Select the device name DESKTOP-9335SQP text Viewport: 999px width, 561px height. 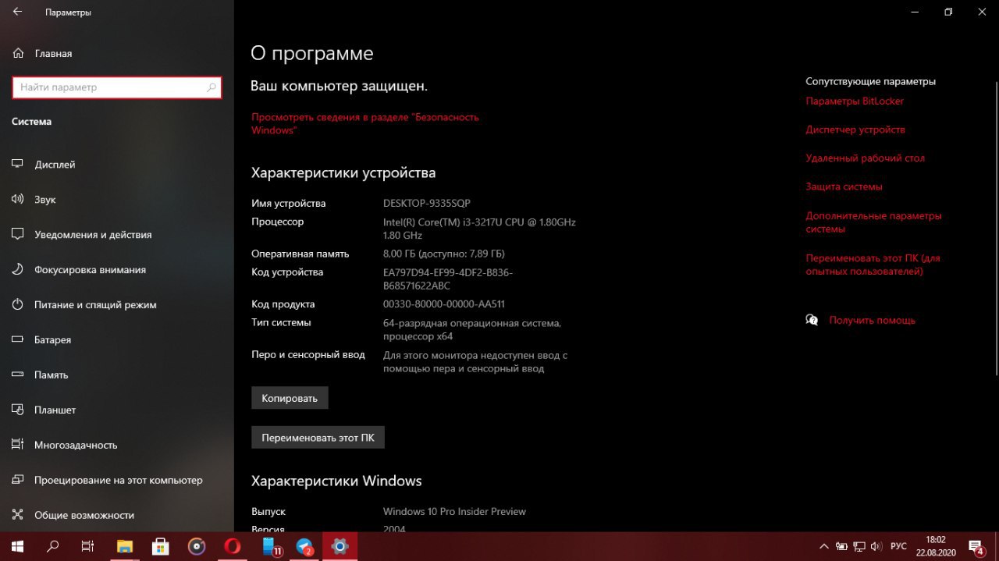(x=427, y=204)
